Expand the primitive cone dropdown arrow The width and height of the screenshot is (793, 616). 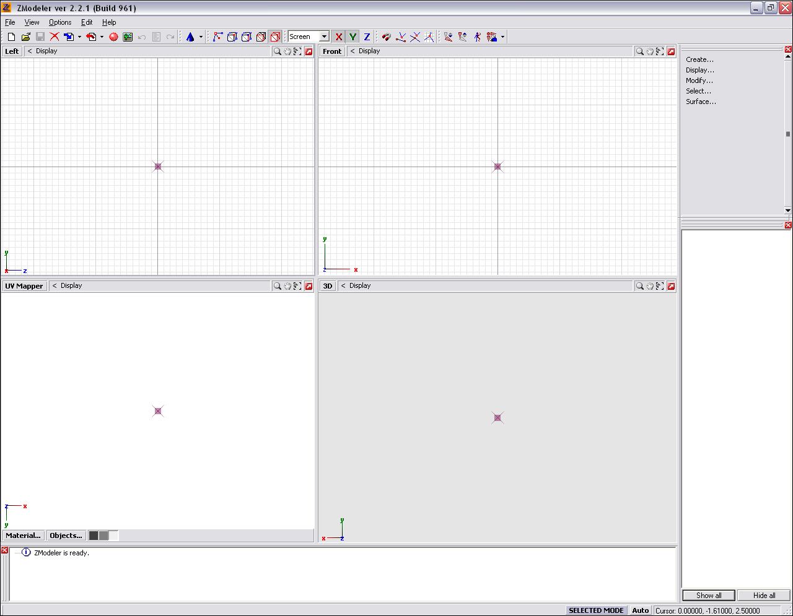(201, 37)
